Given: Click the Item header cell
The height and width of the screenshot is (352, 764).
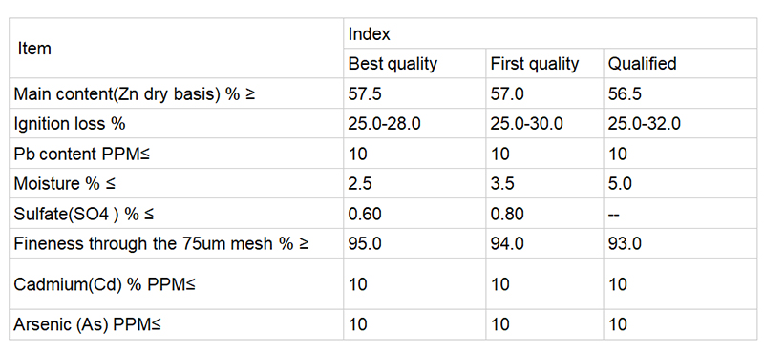Looking at the screenshot, I should [177, 49].
